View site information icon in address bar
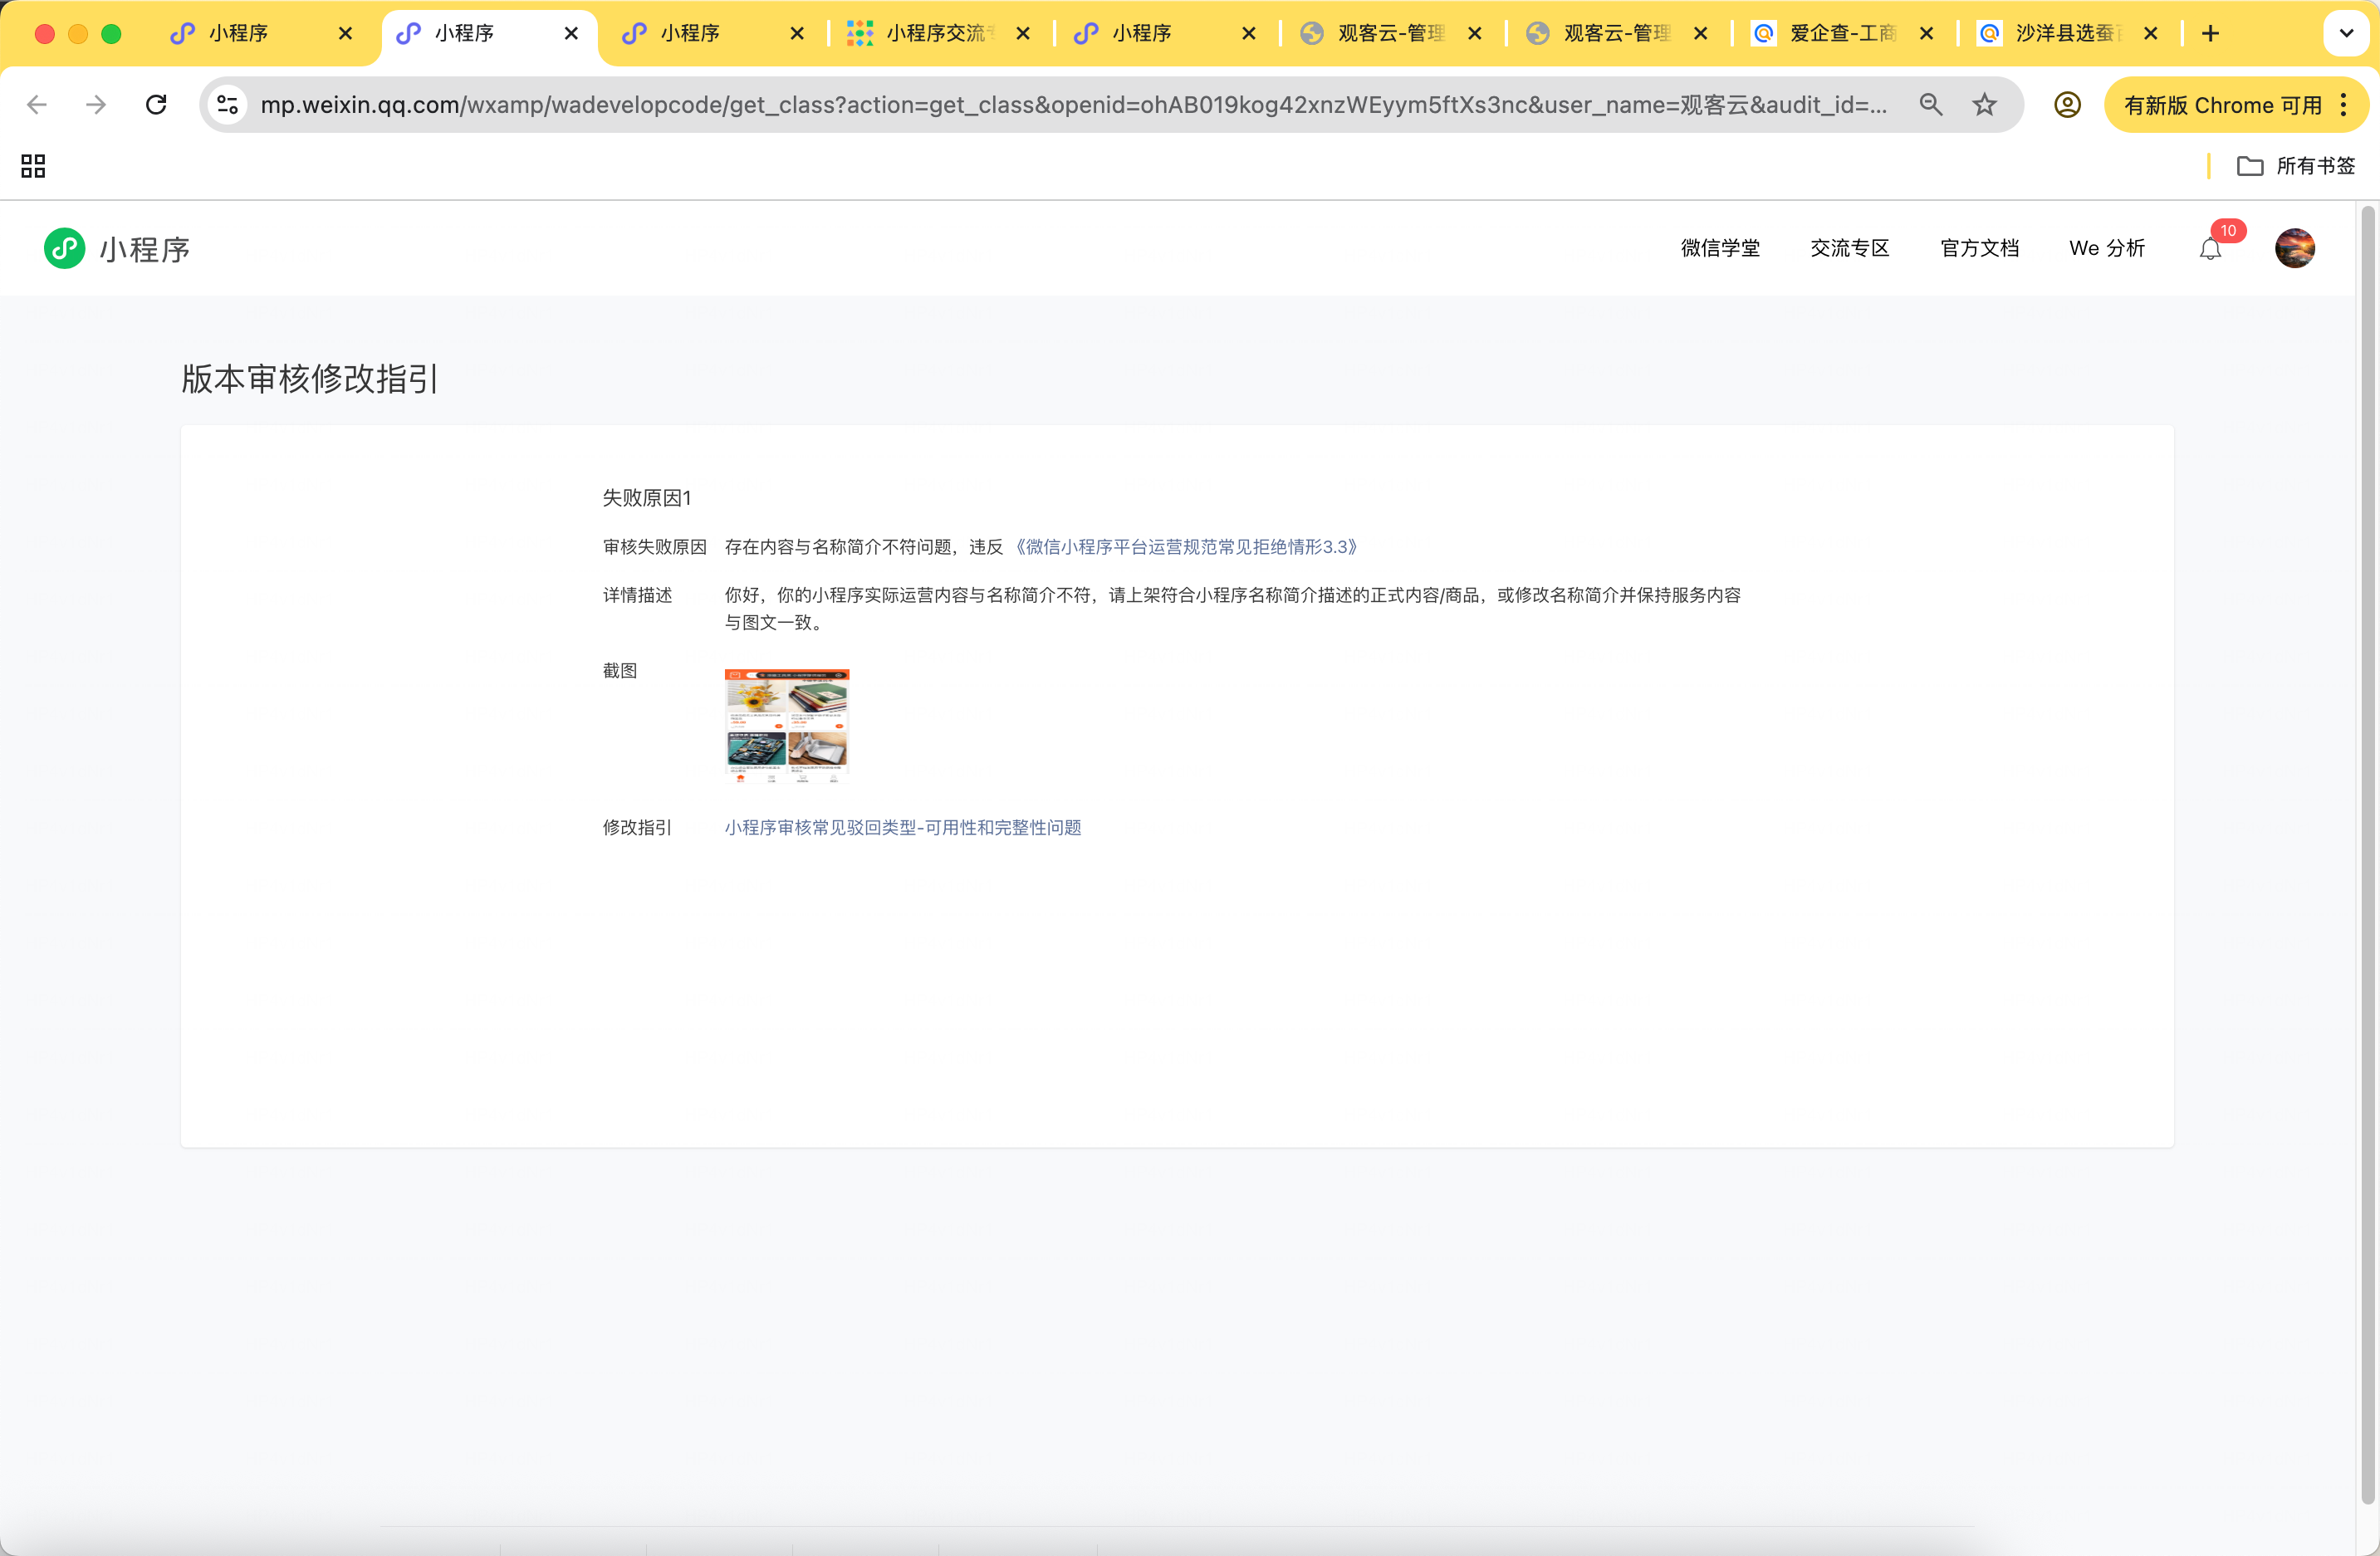This screenshot has width=2380, height=1556. click(228, 105)
